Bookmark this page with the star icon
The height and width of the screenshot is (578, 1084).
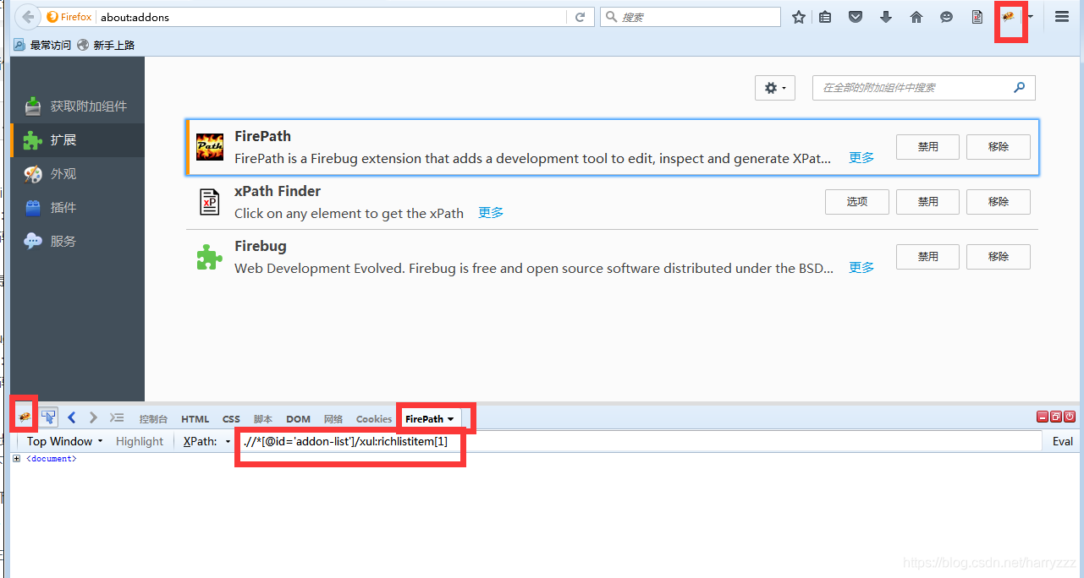coord(798,17)
